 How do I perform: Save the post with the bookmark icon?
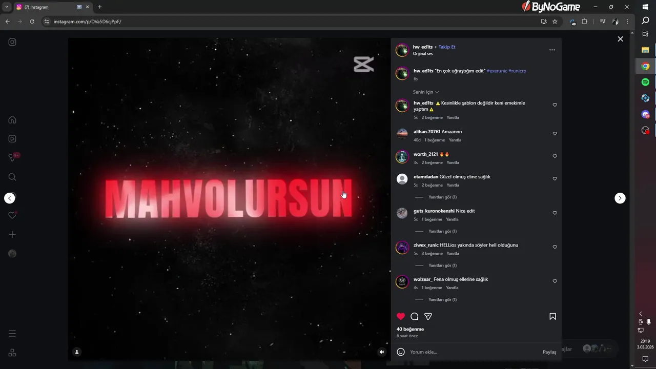(x=552, y=317)
